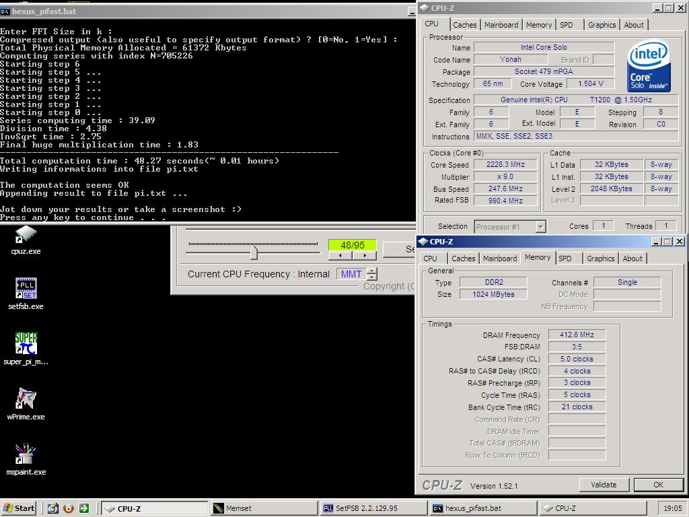Open Memory tab in top CPU-Z window
The image size is (689, 517).
click(539, 25)
